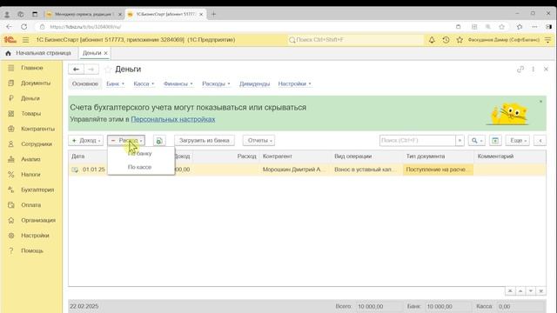Jump to first row arrow button
The image size is (557, 313).
point(510,291)
